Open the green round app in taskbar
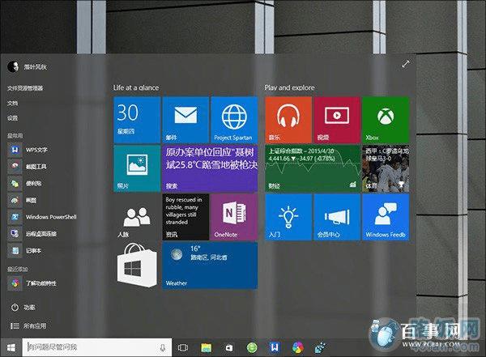Viewport: 486px width, 357px height. [x=252, y=348]
